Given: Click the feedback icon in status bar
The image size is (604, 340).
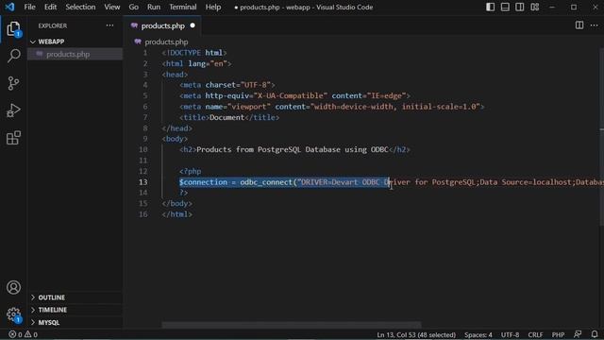Looking at the screenshot, I should pyautogui.click(x=578, y=334).
